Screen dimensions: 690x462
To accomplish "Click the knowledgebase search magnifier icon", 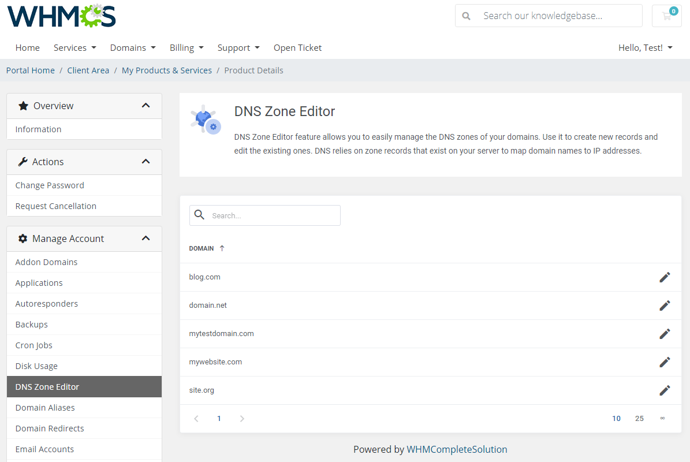I will click(466, 16).
